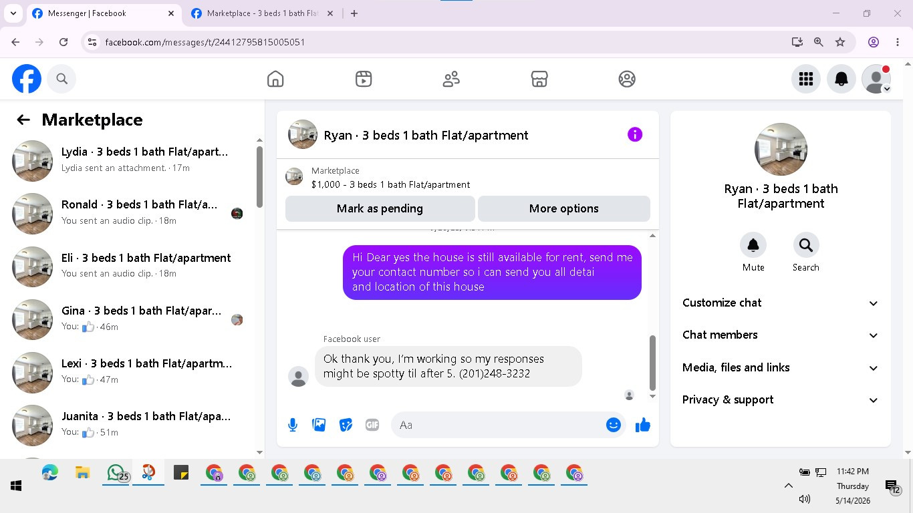The width and height of the screenshot is (913, 513).
Task: Expand the Customize chat section
Action: tap(781, 303)
